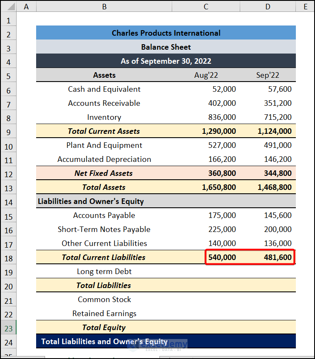Select the Aug'22 column heading cell
The width and height of the screenshot is (315, 359).
click(x=206, y=75)
